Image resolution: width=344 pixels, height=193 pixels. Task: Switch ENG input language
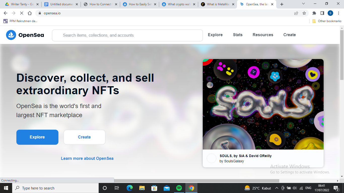pos(308,188)
